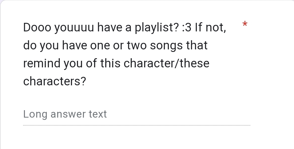Click the word "Dooo" at the question start
This screenshot has height=149, width=294.
[37, 28]
